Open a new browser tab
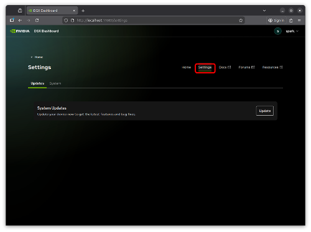Image resolution: width=311 pixels, height=232 pixels. coord(83,11)
